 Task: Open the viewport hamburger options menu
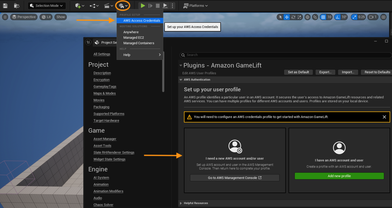(5, 17)
